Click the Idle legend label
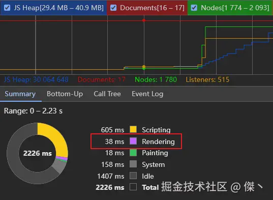 click(x=148, y=176)
